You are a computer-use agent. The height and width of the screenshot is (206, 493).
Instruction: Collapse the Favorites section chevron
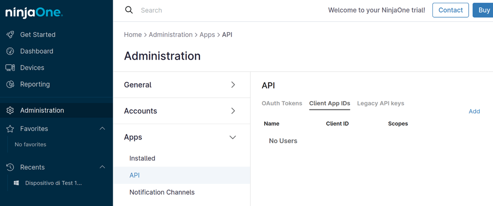(x=102, y=128)
